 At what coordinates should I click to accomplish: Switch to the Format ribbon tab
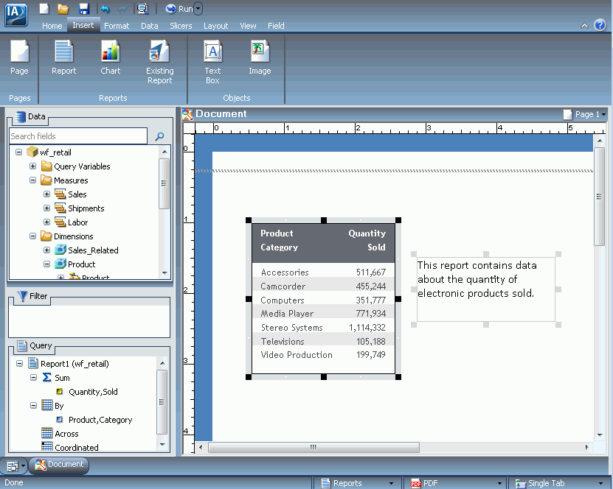(117, 26)
